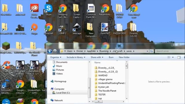
Task: Click the Search saves input box
Action: point(170,51)
